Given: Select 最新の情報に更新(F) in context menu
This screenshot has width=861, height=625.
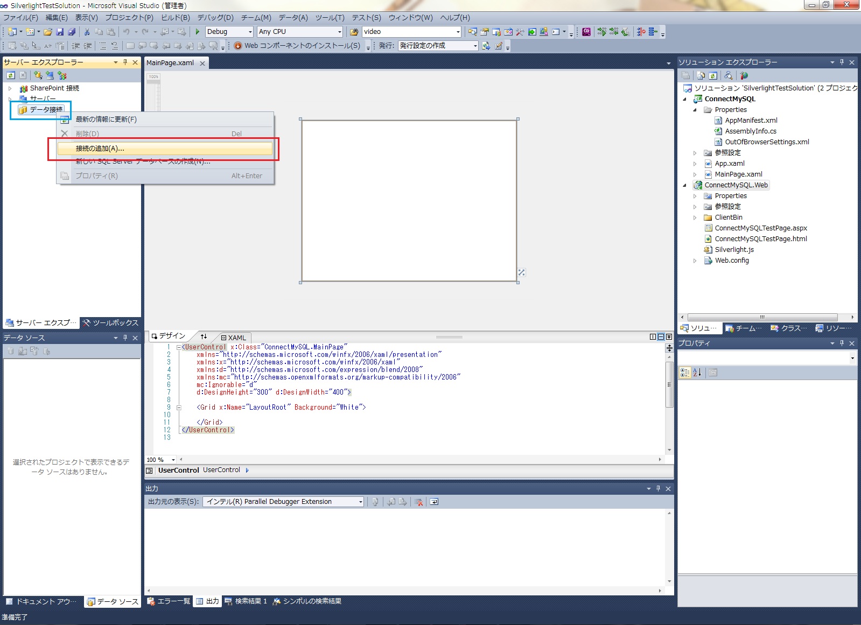Looking at the screenshot, I should [x=165, y=120].
